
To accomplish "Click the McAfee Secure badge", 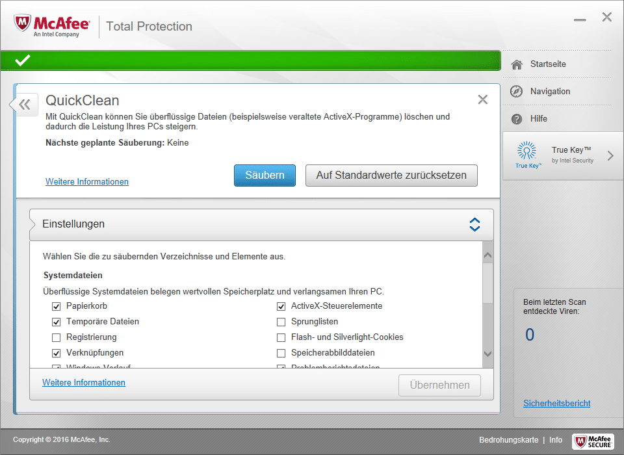I will tap(592, 441).
